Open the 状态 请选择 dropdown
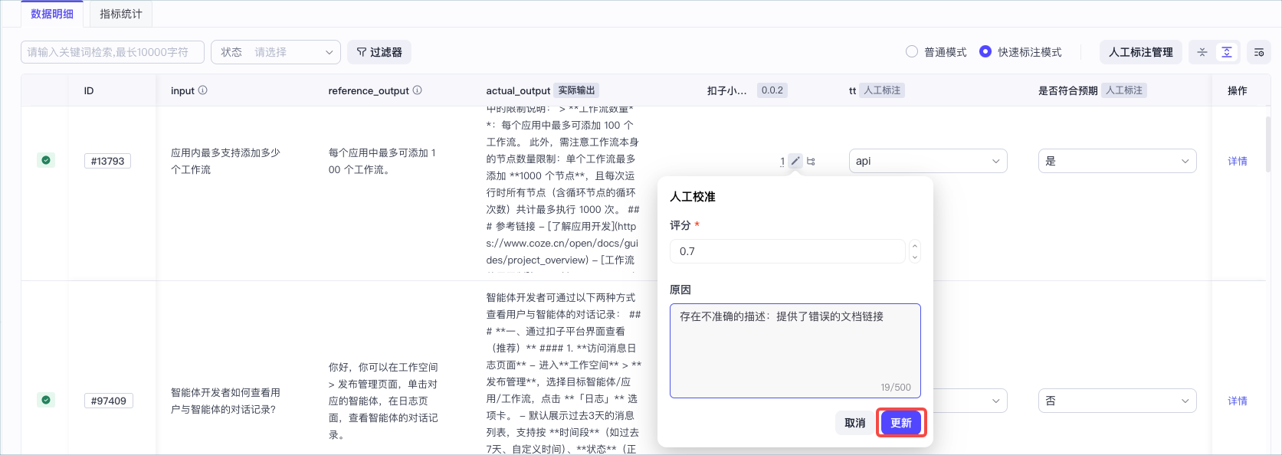Image resolution: width=1282 pixels, height=455 pixels. [x=276, y=52]
